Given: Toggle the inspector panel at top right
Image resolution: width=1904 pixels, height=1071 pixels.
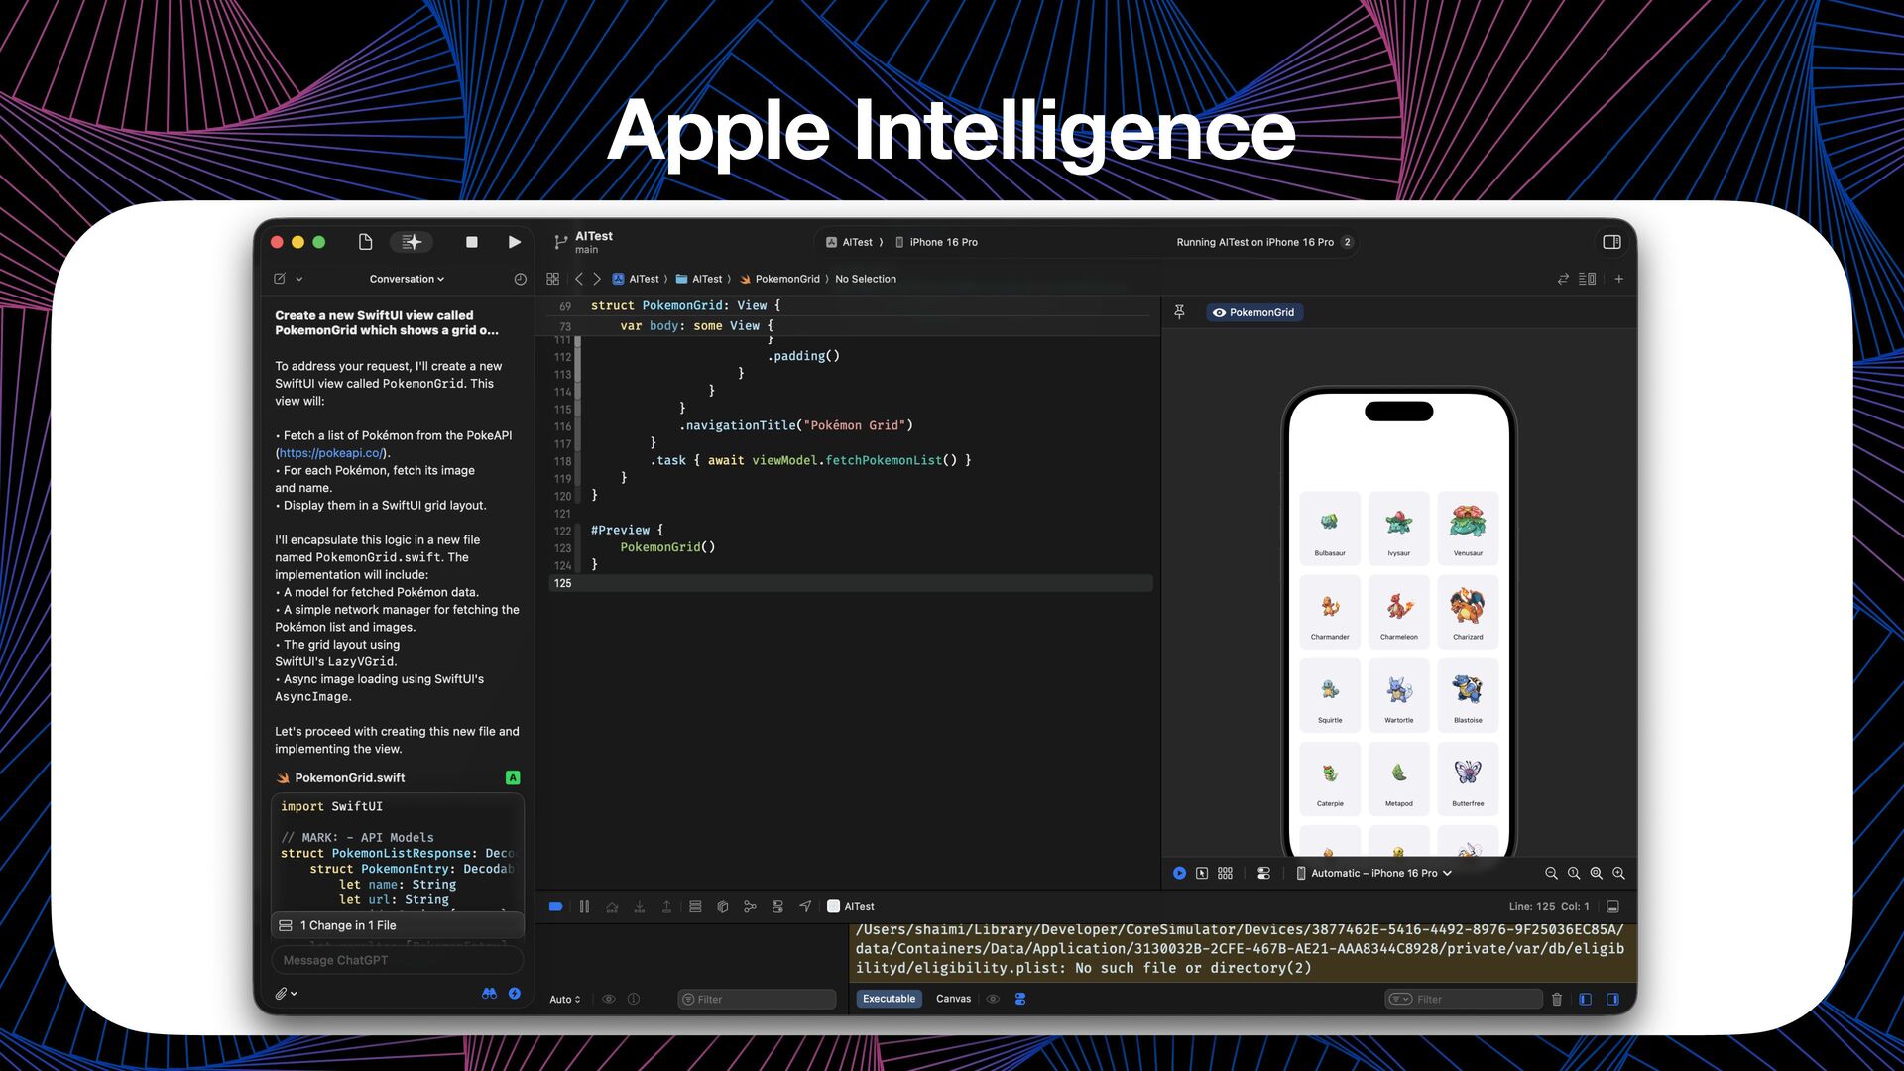Looking at the screenshot, I should (x=1611, y=242).
